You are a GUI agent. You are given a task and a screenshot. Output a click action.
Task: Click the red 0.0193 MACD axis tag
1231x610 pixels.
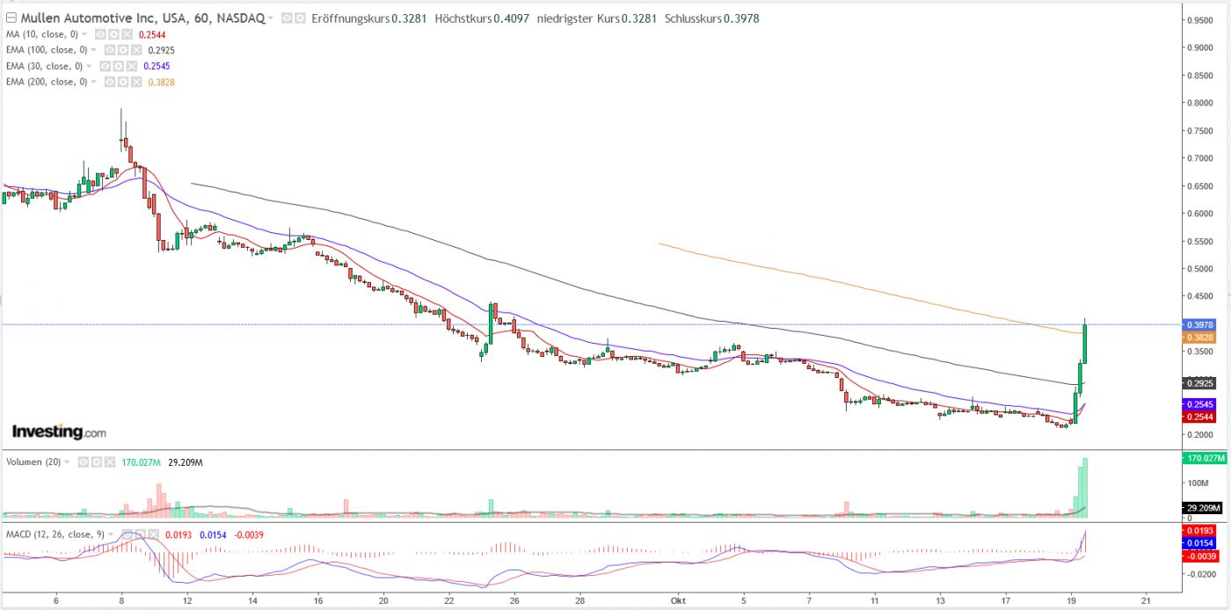click(1198, 531)
